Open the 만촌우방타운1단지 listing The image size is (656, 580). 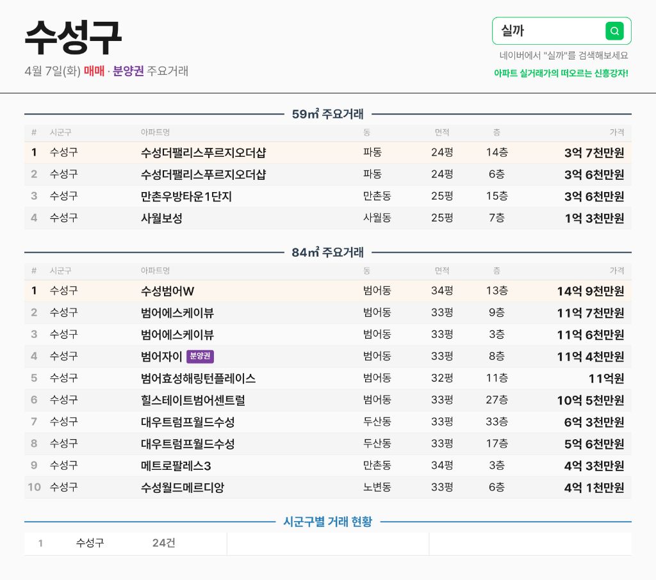point(327,196)
